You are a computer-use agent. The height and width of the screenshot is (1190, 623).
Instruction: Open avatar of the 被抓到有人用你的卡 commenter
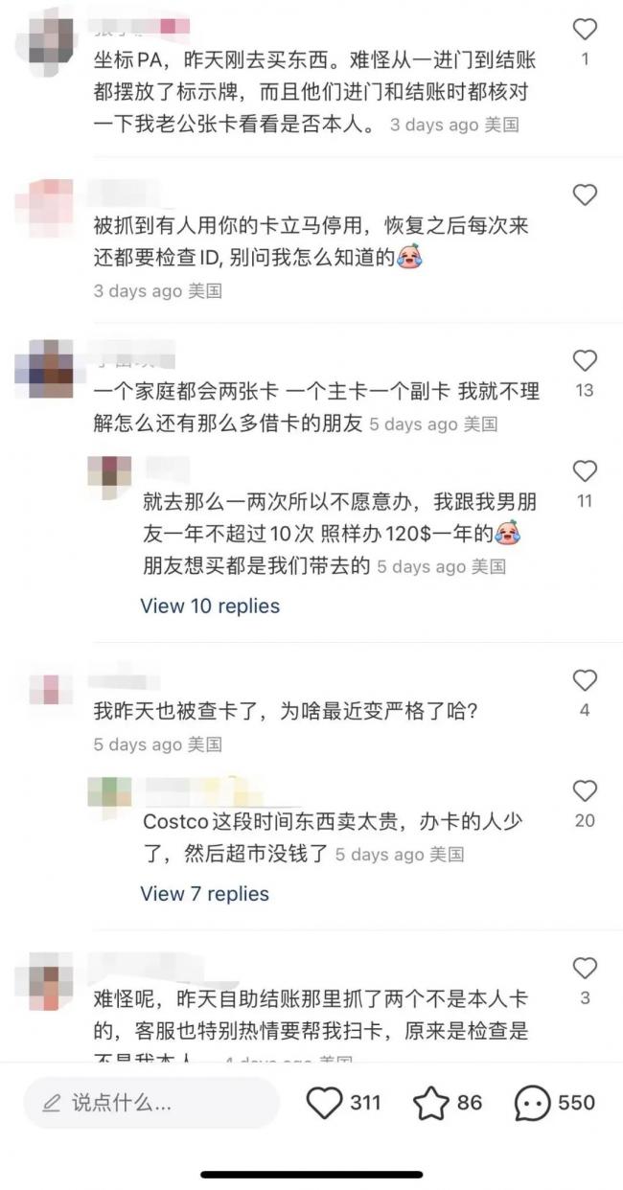tap(45, 202)
